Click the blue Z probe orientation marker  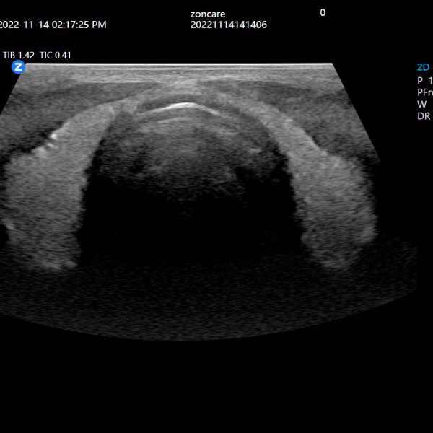tap(19, 67)
